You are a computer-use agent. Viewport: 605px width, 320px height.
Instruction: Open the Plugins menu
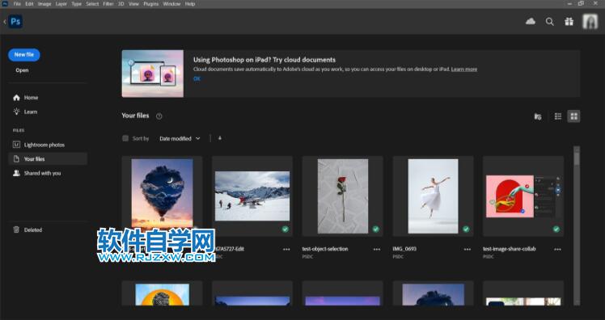pos(151,4)
